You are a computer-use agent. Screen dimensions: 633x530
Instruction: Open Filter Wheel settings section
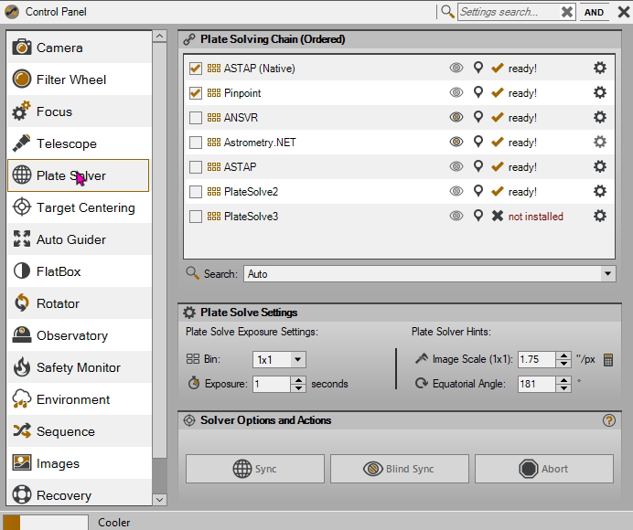(79, 79)
